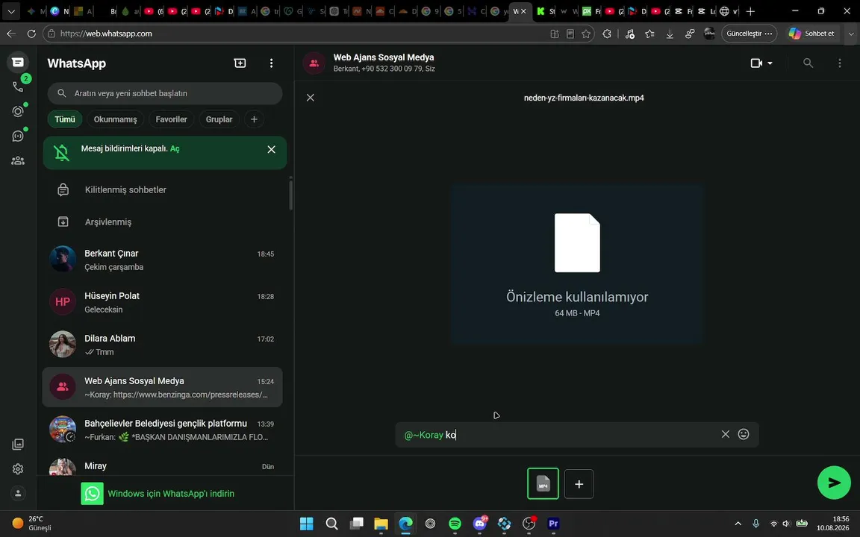Open Sohbet et Copilot button
Viewport: 860px width, 537px height.
811,34
